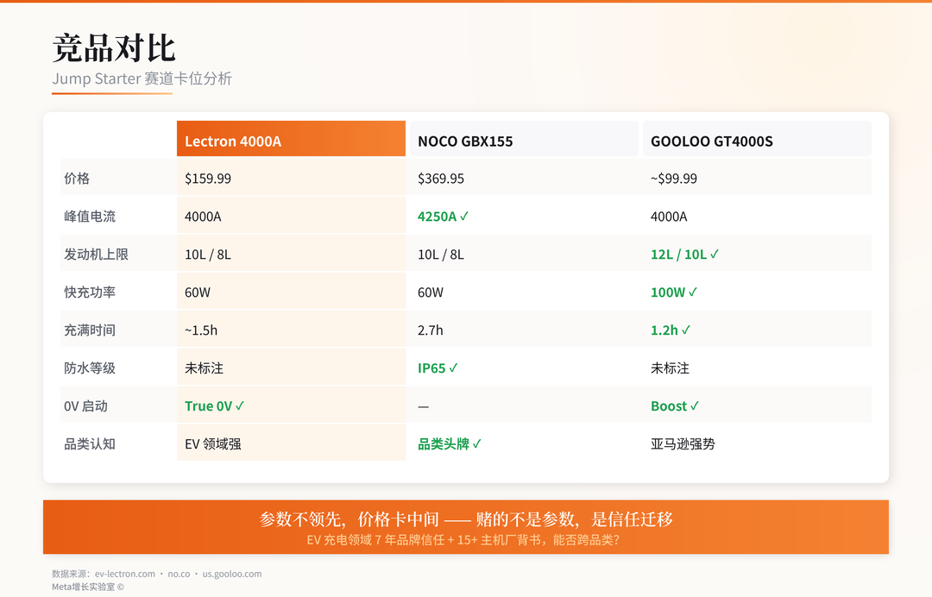Select the 防水等级 row label
The height and width of the screenshot is (597, 932).
click(90, 368)
